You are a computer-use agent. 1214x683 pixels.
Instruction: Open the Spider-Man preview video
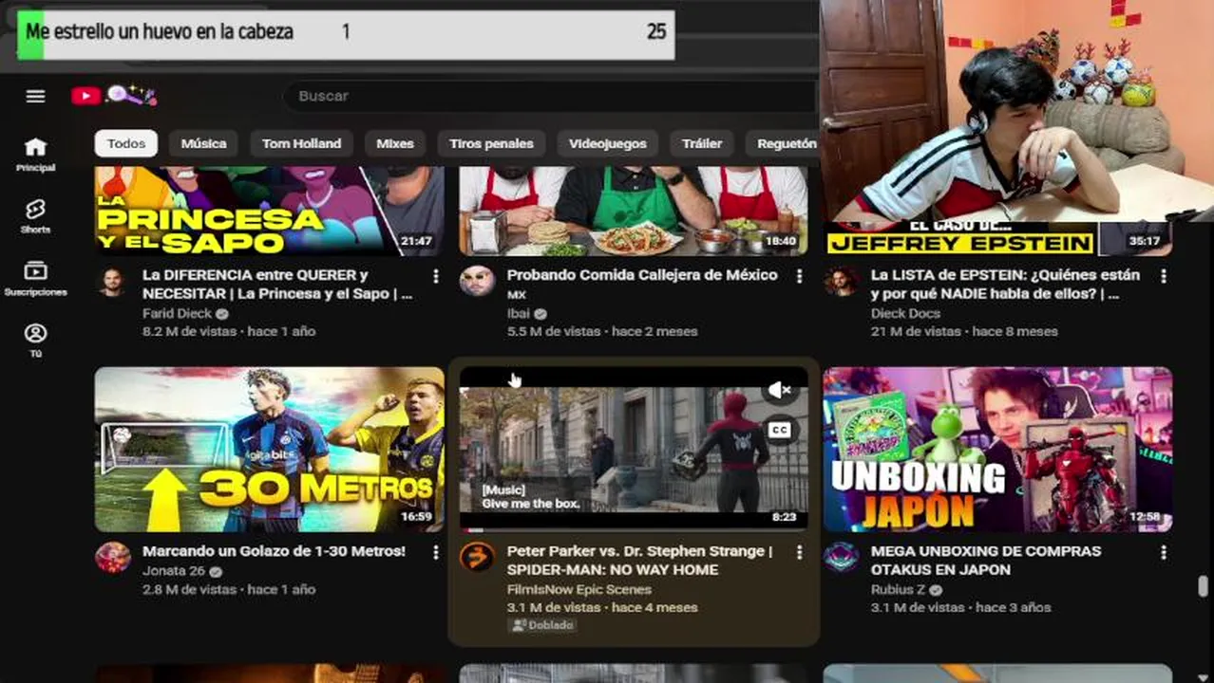coord(634,450)
